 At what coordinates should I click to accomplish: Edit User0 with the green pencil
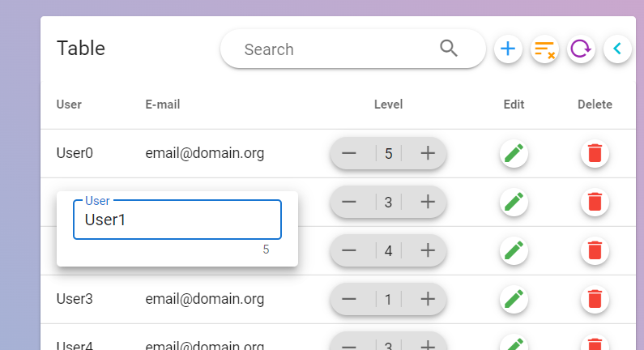514,153
